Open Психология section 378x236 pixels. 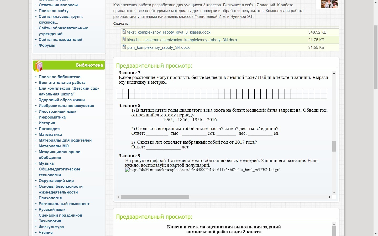coord(50,198)
